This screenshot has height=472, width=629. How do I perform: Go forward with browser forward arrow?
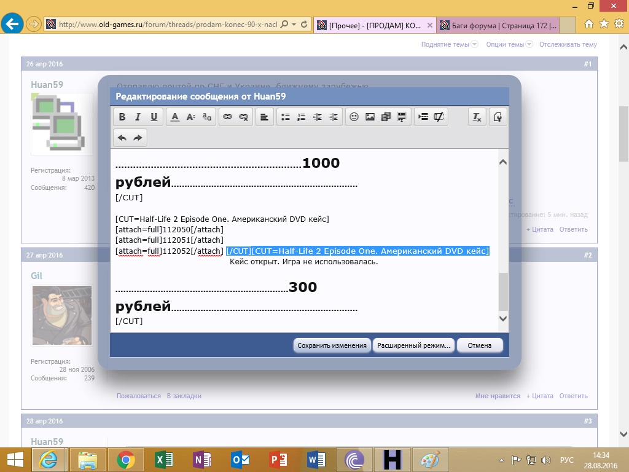33,25
